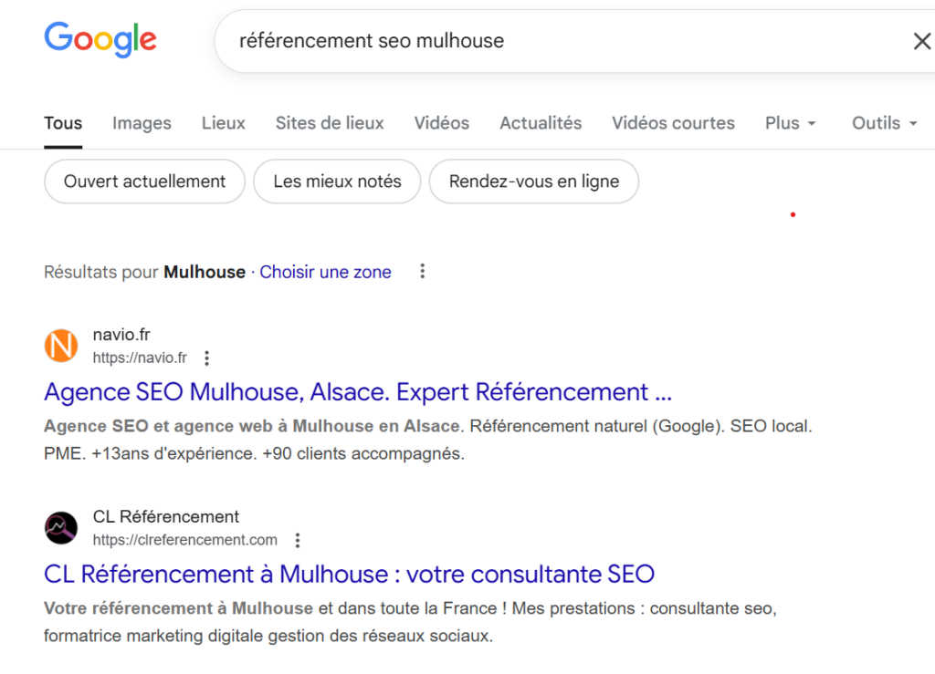The image size is (935, 674).
Task: Clear the search box with X icon
Action: [921, 41]
